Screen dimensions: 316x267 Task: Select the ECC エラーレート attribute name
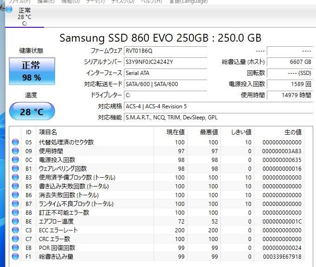click(x=58, y=230)
